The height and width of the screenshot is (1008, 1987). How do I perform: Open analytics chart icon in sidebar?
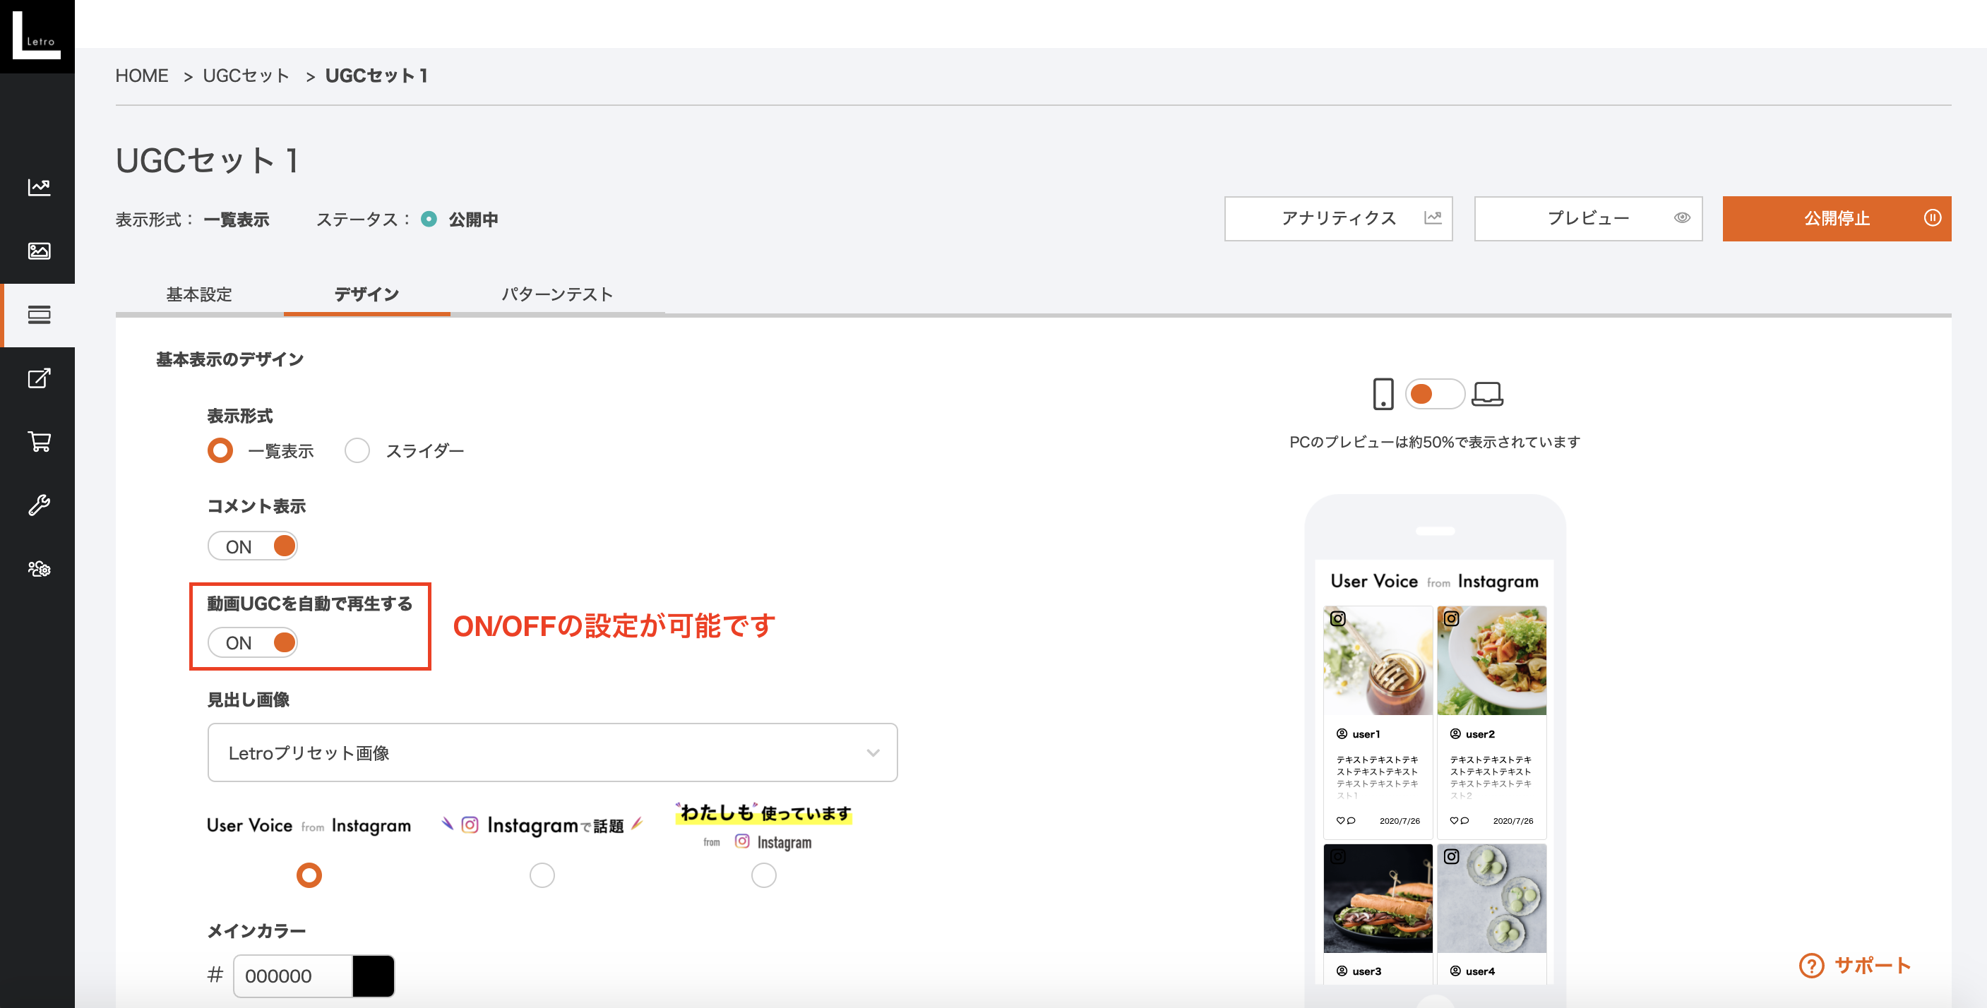click(x=39, y=187)
